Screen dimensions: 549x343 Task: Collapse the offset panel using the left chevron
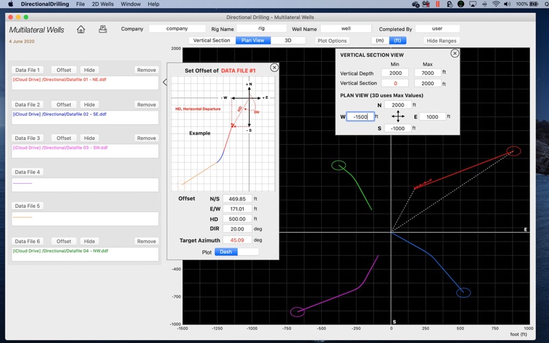164,82
